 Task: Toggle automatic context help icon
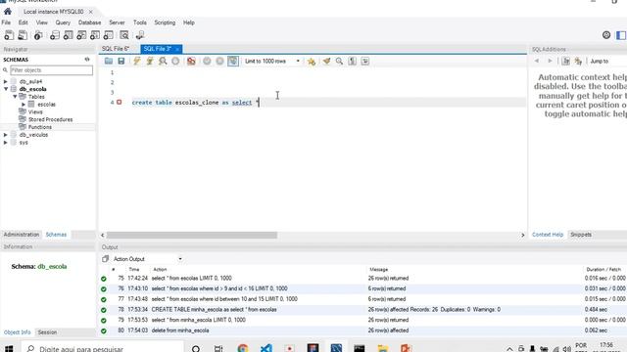[578, 61]
